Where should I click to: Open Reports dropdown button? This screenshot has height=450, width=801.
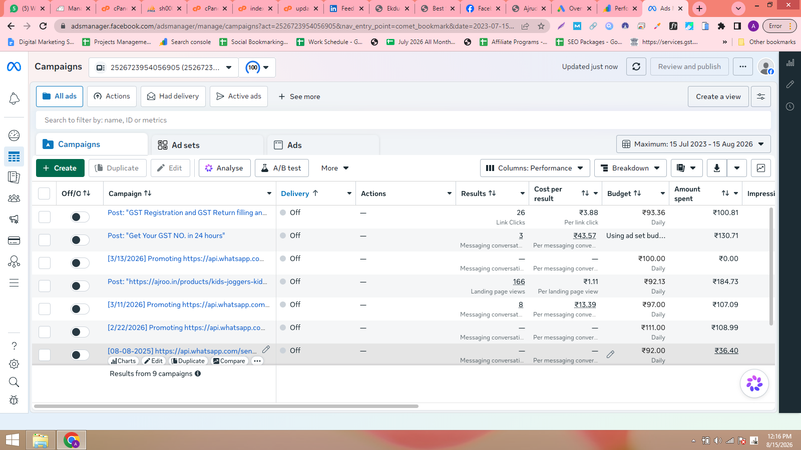(x=686, y=168)
